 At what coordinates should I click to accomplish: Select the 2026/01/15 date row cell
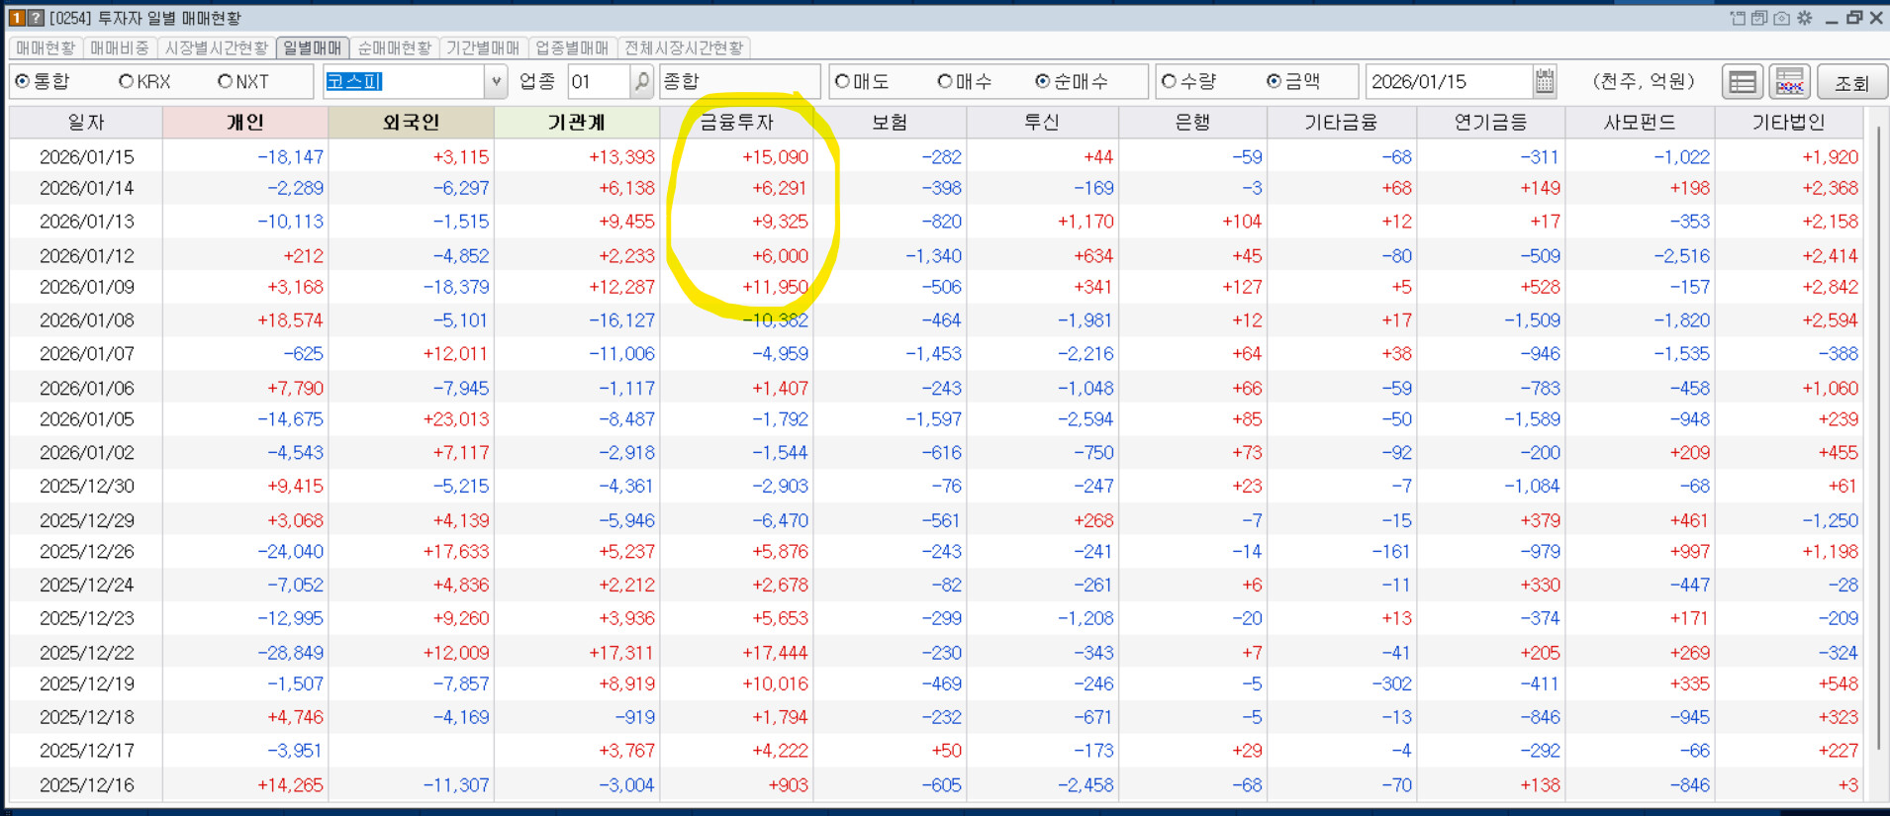point(86,156)
